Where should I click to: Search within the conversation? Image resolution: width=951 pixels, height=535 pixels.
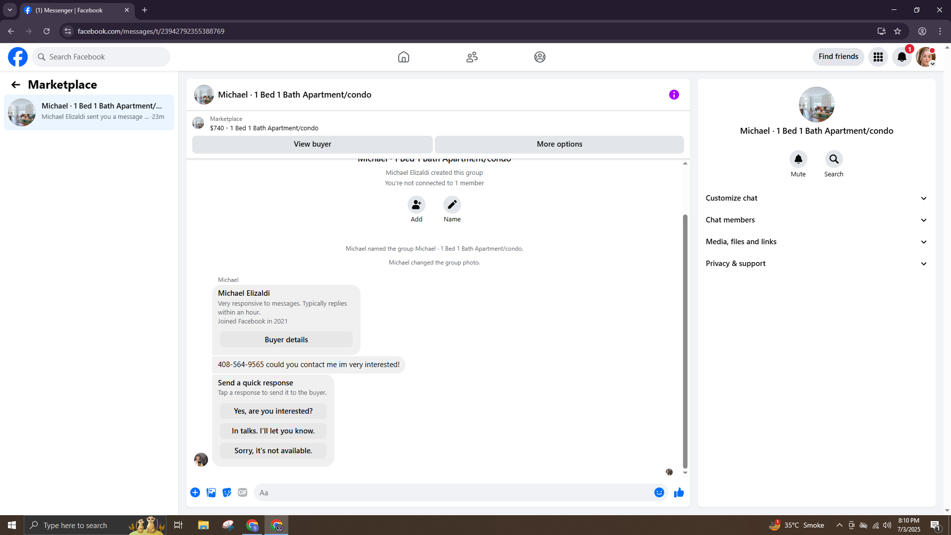point(834,159)
